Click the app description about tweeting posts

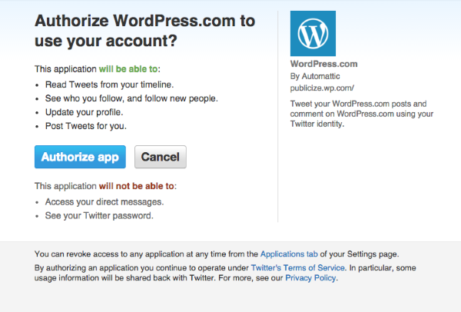(x=362, y=114)
